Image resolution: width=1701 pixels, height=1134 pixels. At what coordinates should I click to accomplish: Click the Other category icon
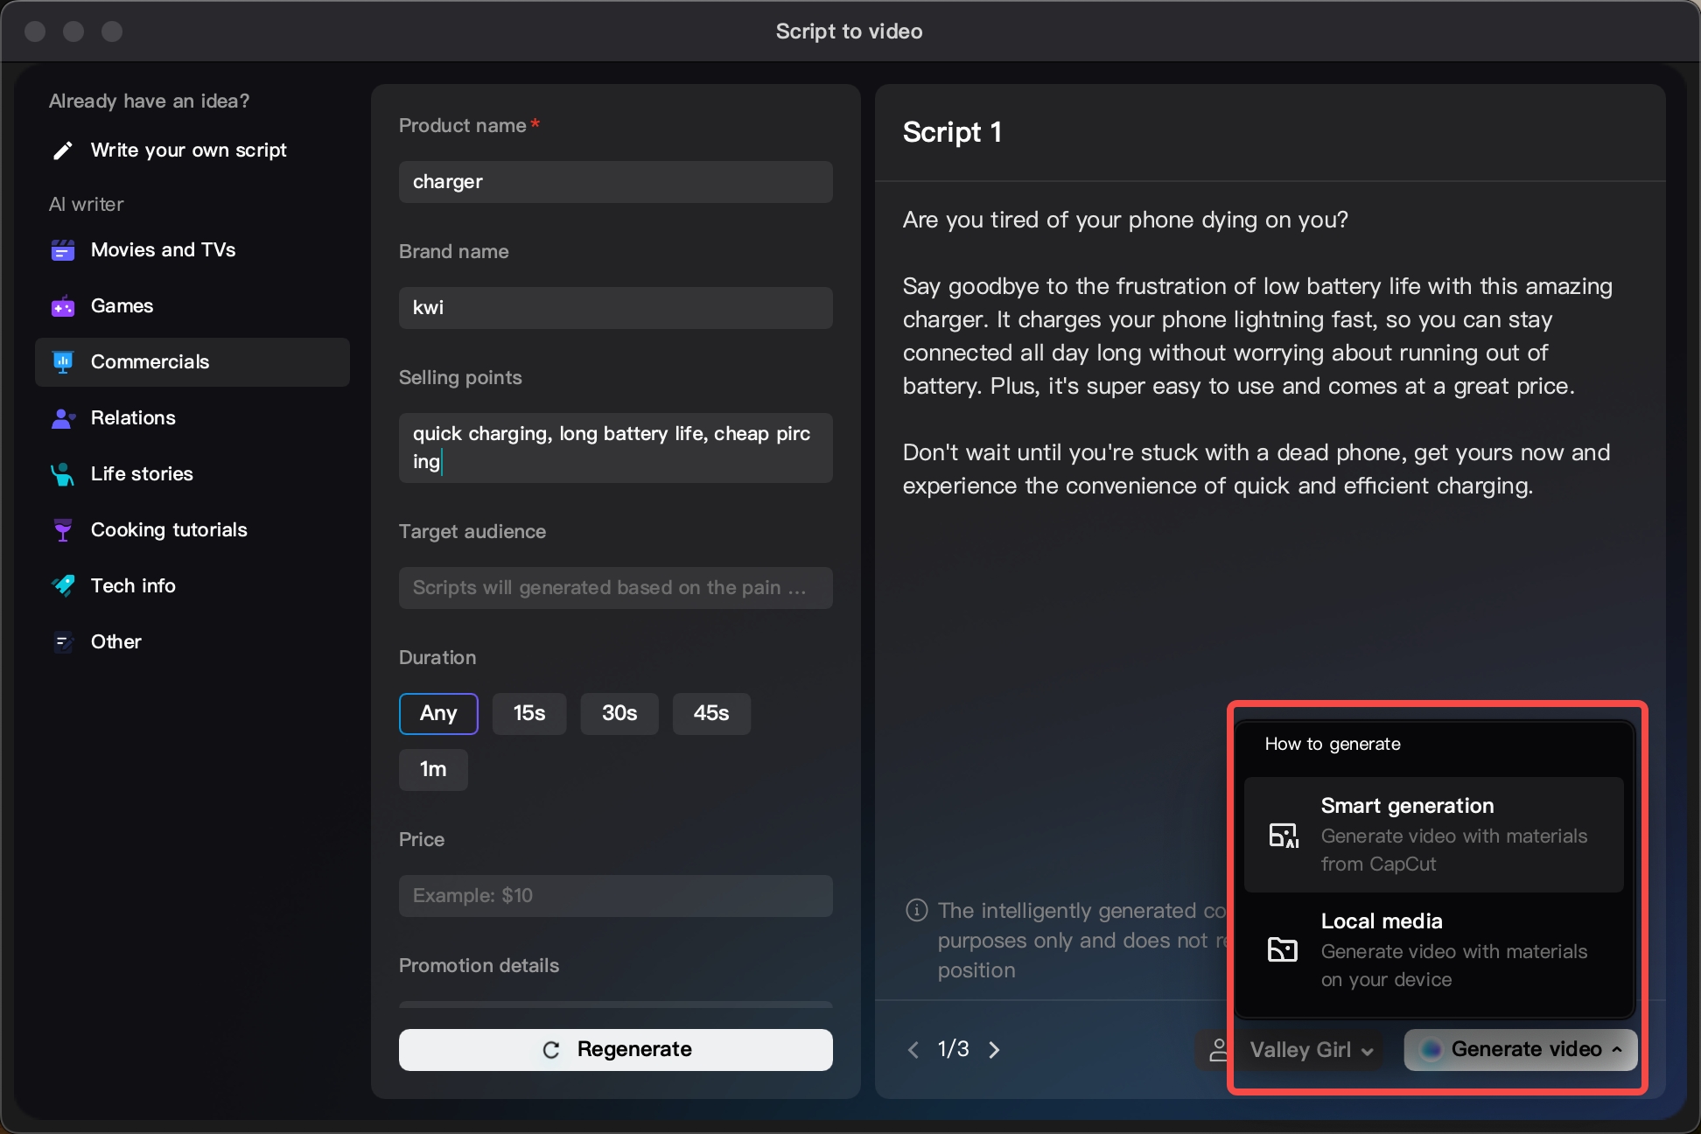(62, 642)
